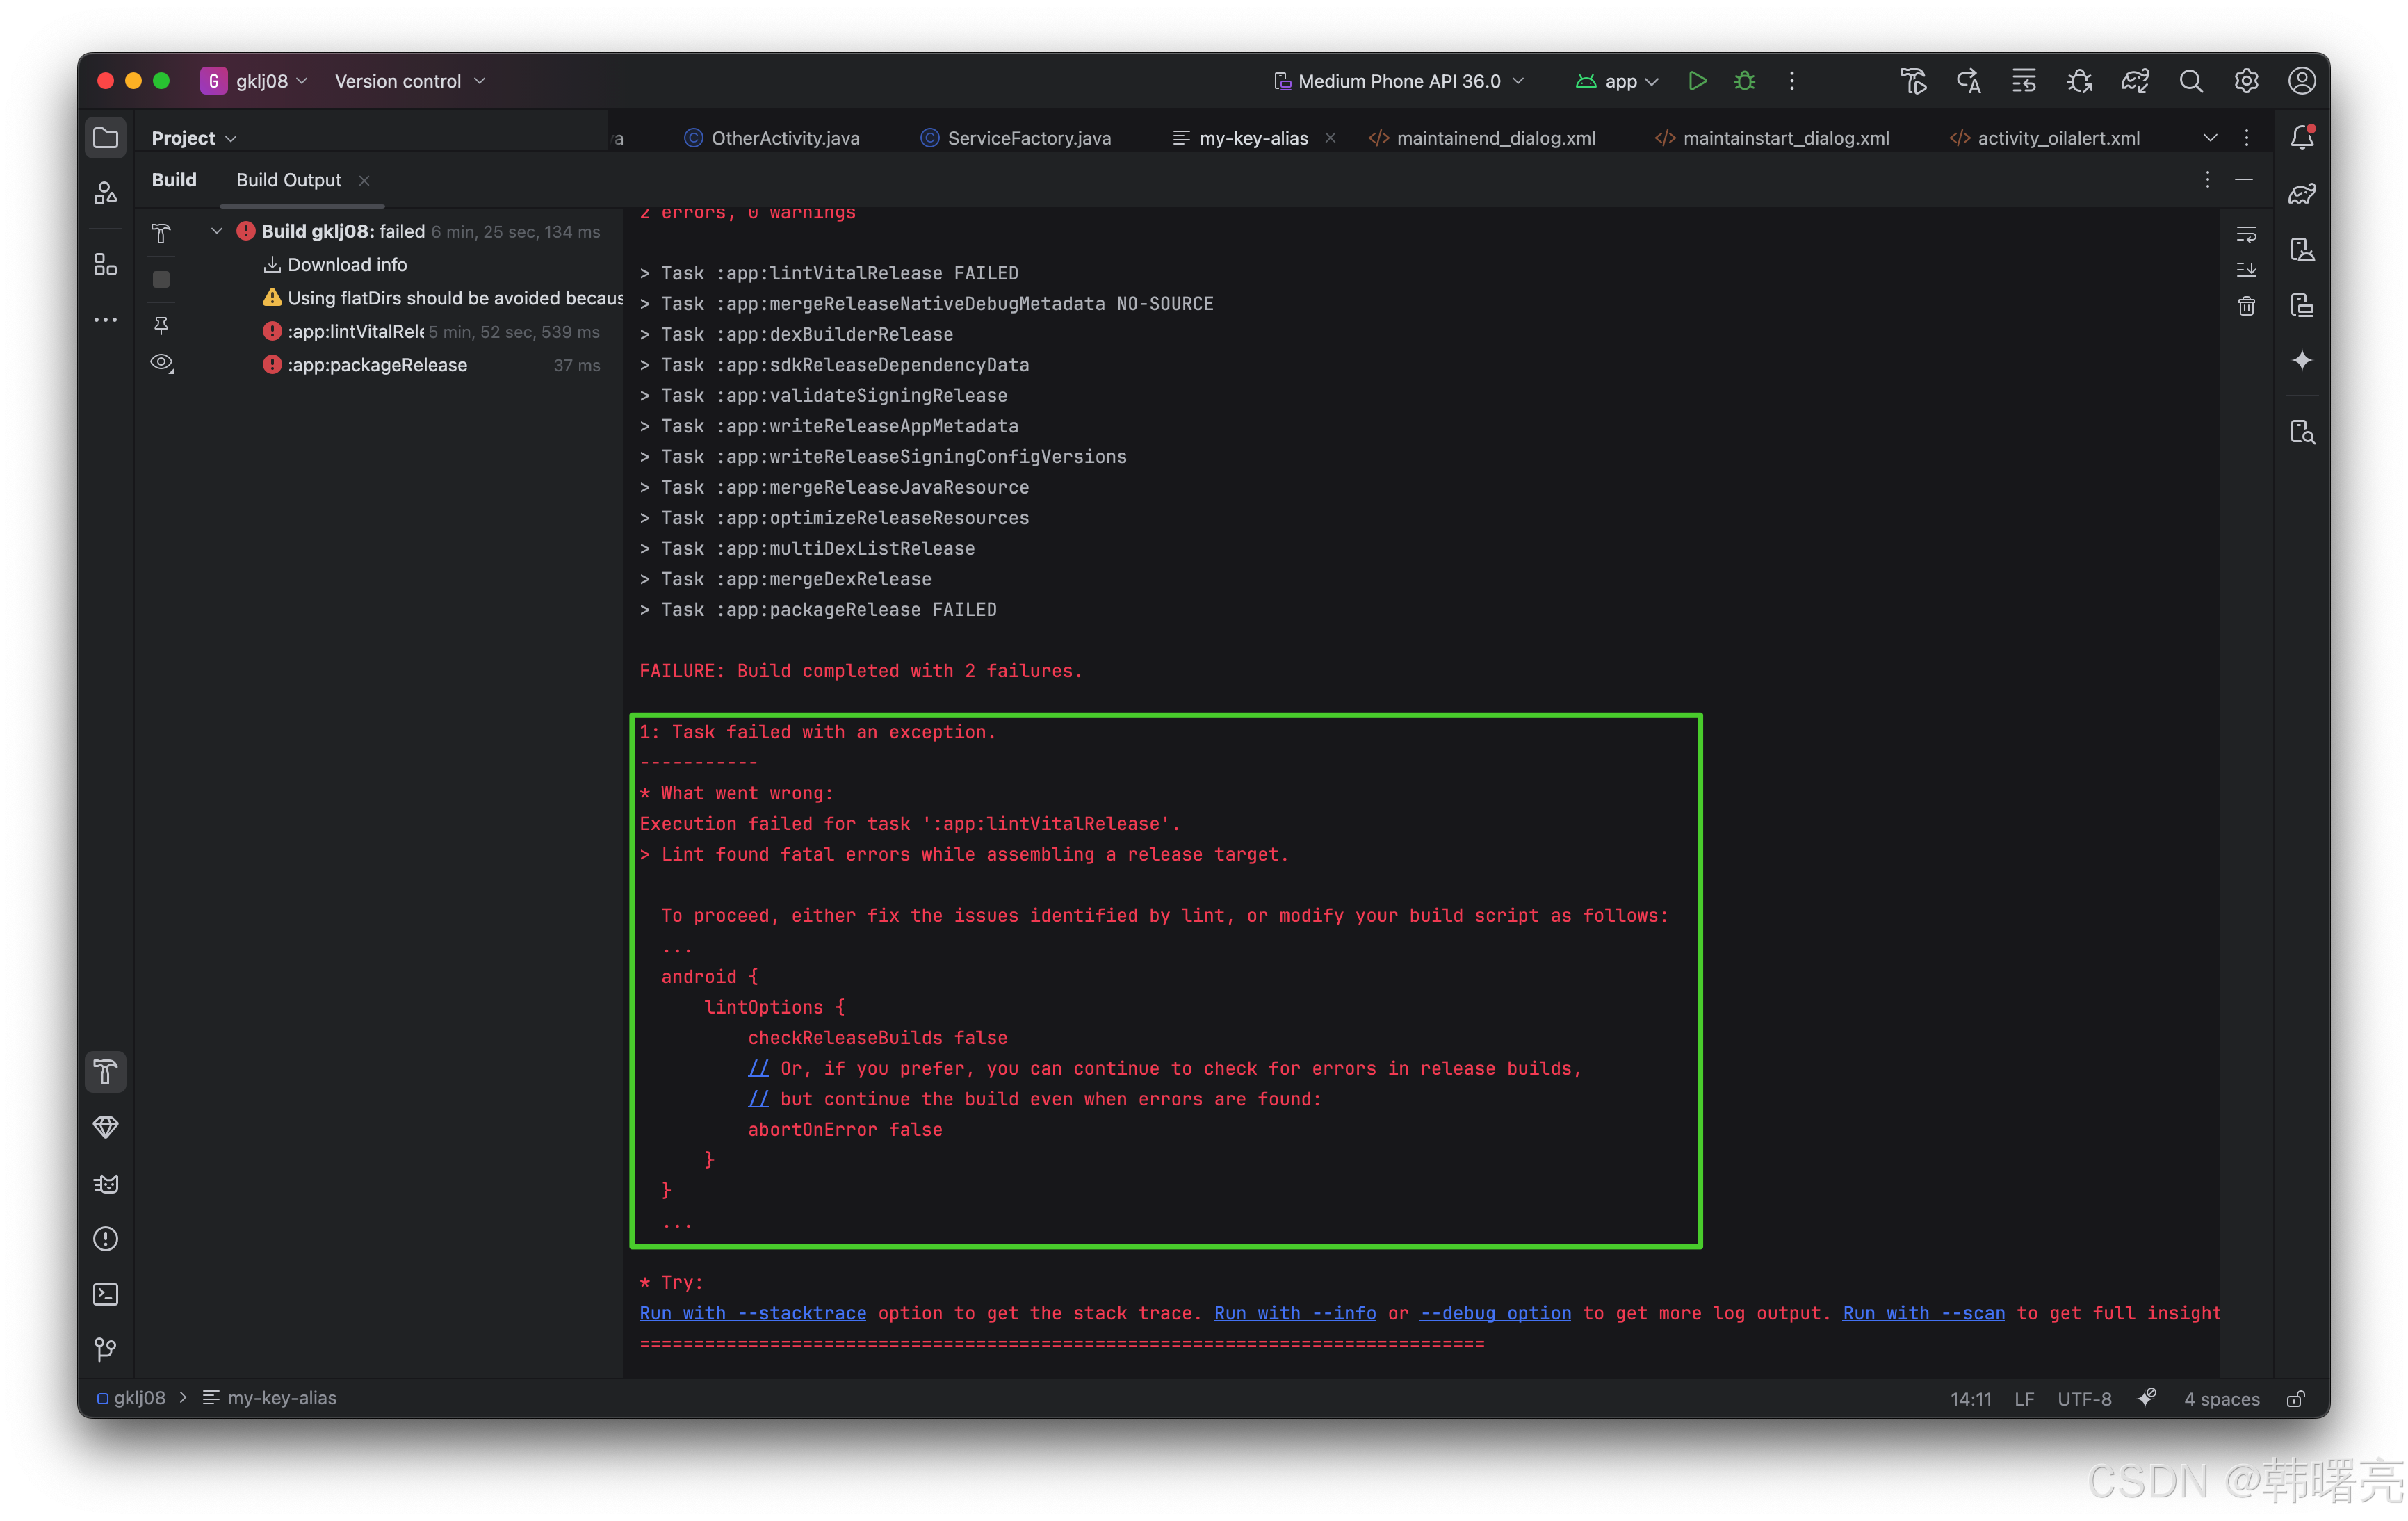2408x1521 pixels.
Task: Switch to the ServiceFactory.java tab
Action: [x=1028, y=138]
